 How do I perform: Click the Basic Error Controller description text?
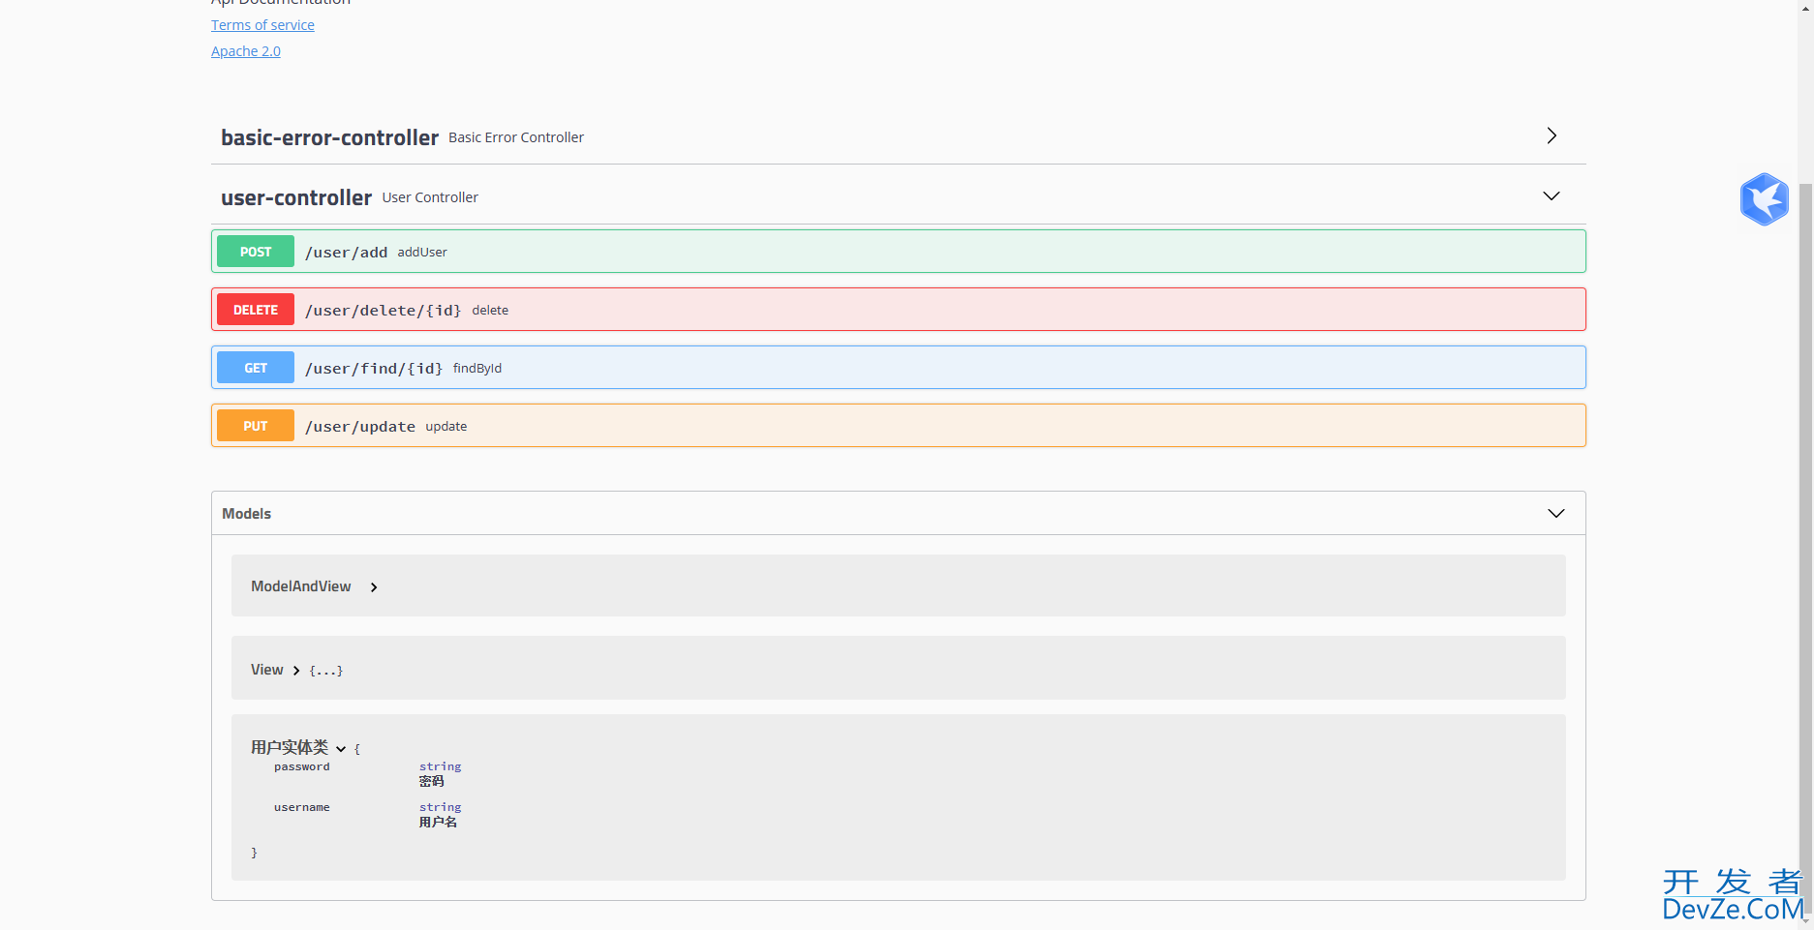click(516, 137)
